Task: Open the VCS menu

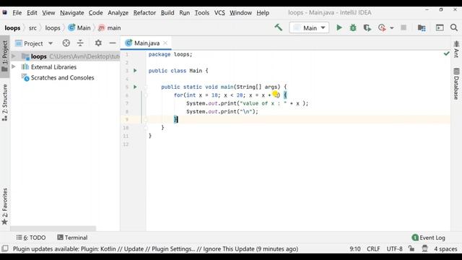Action: [x=219, y=13]
